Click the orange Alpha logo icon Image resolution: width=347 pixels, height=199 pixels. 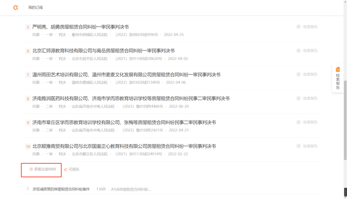tap(16, 7)
